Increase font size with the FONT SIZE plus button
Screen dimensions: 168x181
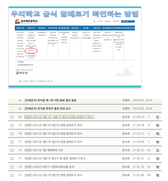point(130,22)
